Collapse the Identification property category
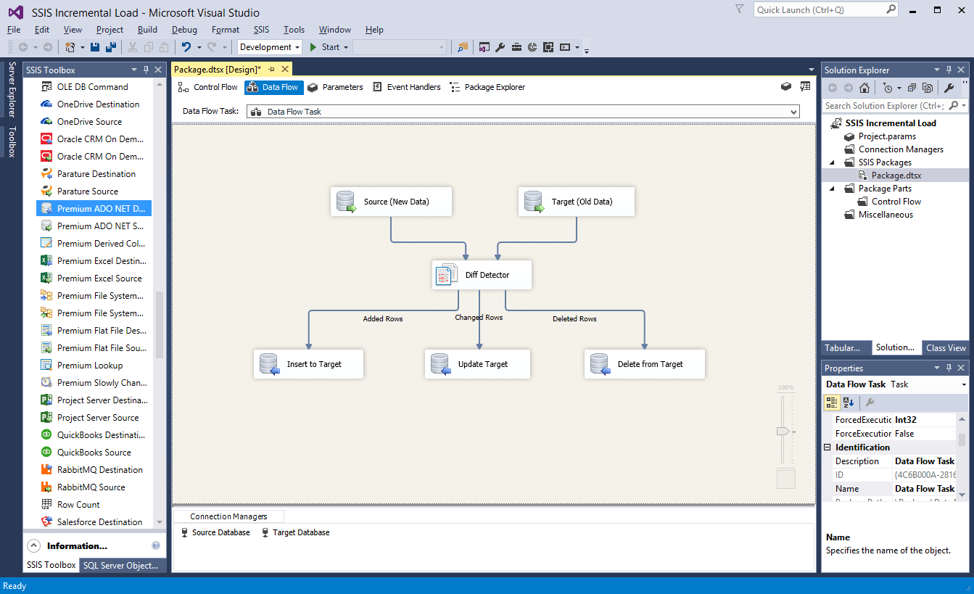This screenshot has width=974, height=594. click(x=828, y=447)
